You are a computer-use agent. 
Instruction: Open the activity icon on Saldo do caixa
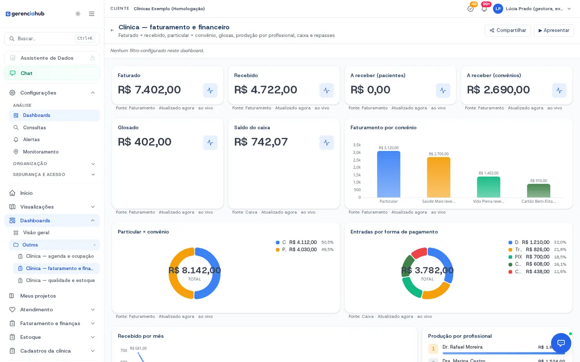tap(327, 143)
